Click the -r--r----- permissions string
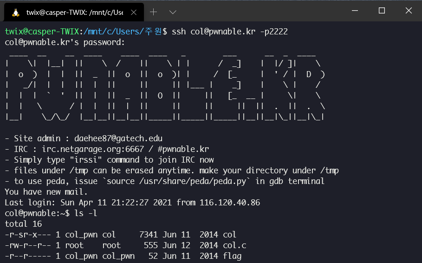Image resolution: width=422 pixels, height=263 pixels. click(28, 256)
